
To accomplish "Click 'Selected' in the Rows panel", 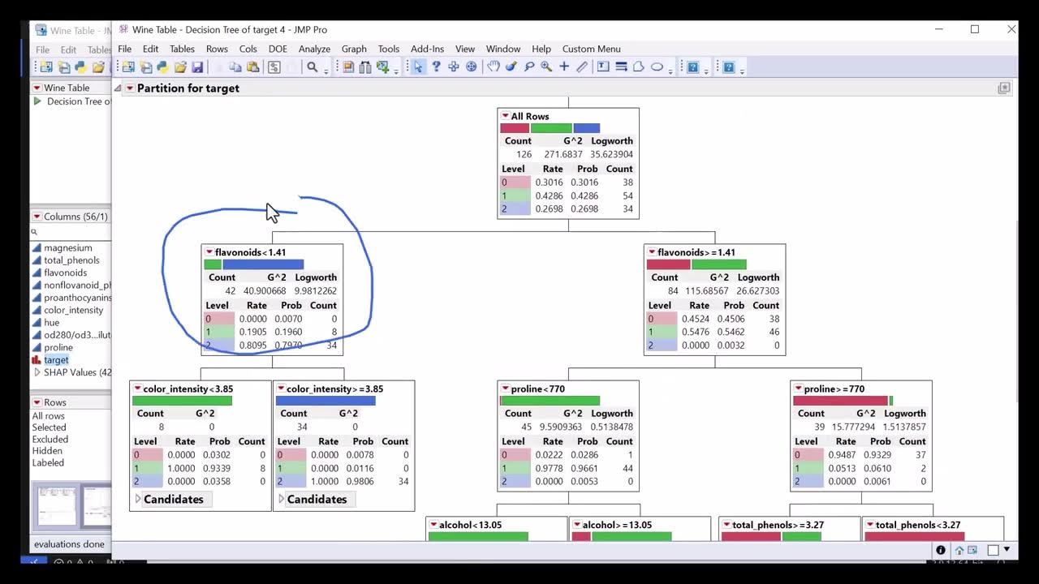I will pos(49,427).
